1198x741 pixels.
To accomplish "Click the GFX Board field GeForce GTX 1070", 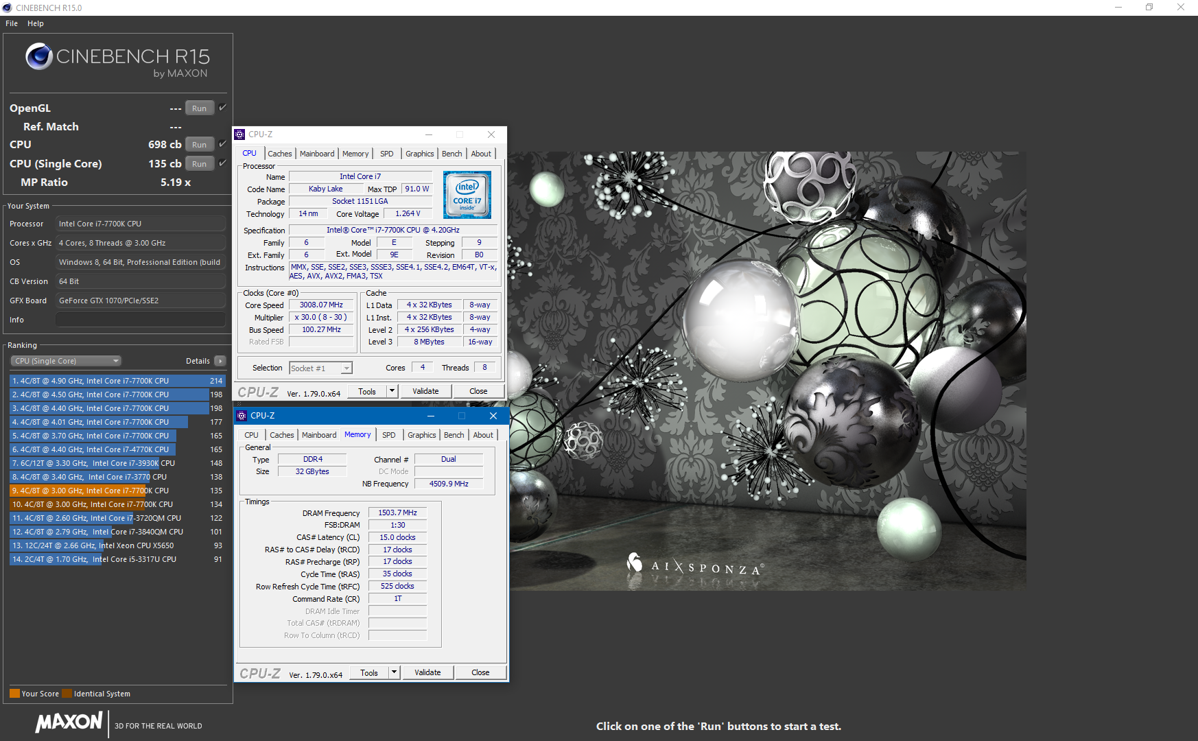I will (x=141, y=301).
